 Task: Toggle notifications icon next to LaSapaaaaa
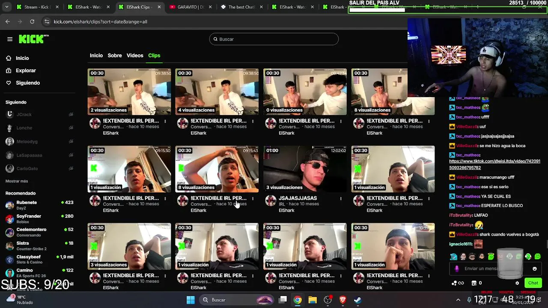click(x=71, y=155)
